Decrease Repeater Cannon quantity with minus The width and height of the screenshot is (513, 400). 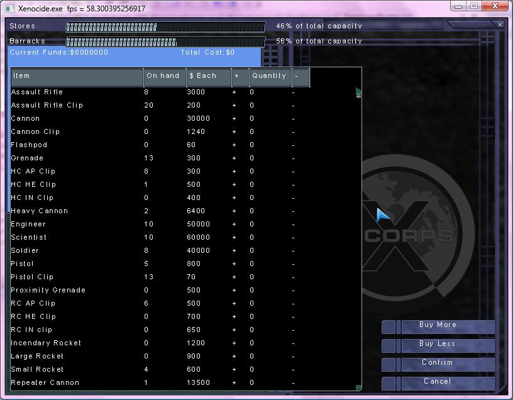293,382
